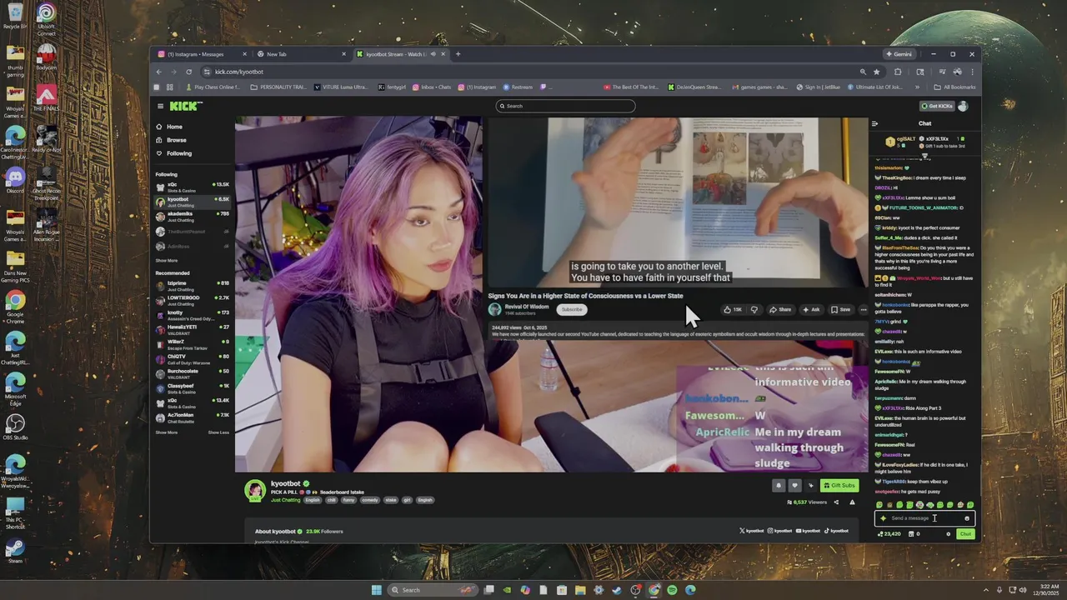Open File Explorer from the taskbar
Viewport: 1067px width, 600px height.
pyautogui.click(x=580, y=590)
